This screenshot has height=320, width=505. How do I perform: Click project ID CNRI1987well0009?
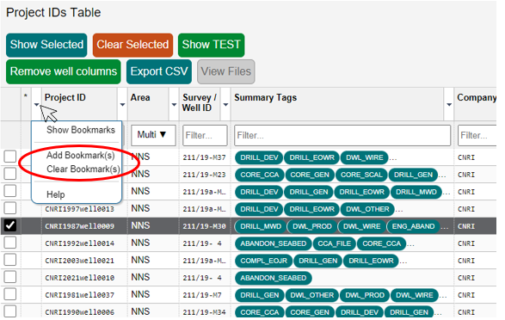[79, 226]
